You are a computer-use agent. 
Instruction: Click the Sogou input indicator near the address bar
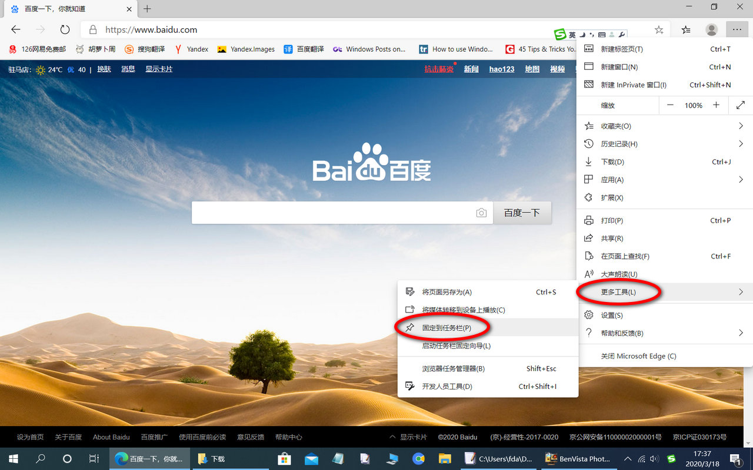tap(560, 34)
